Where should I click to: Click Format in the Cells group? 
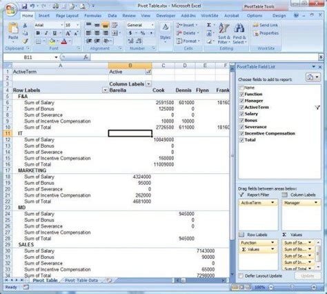tap(188, 41)
